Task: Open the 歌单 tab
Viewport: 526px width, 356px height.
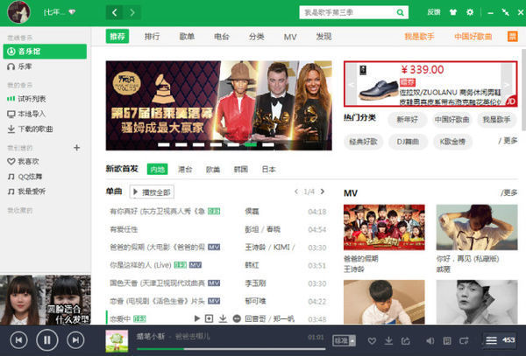Action: 187,37
